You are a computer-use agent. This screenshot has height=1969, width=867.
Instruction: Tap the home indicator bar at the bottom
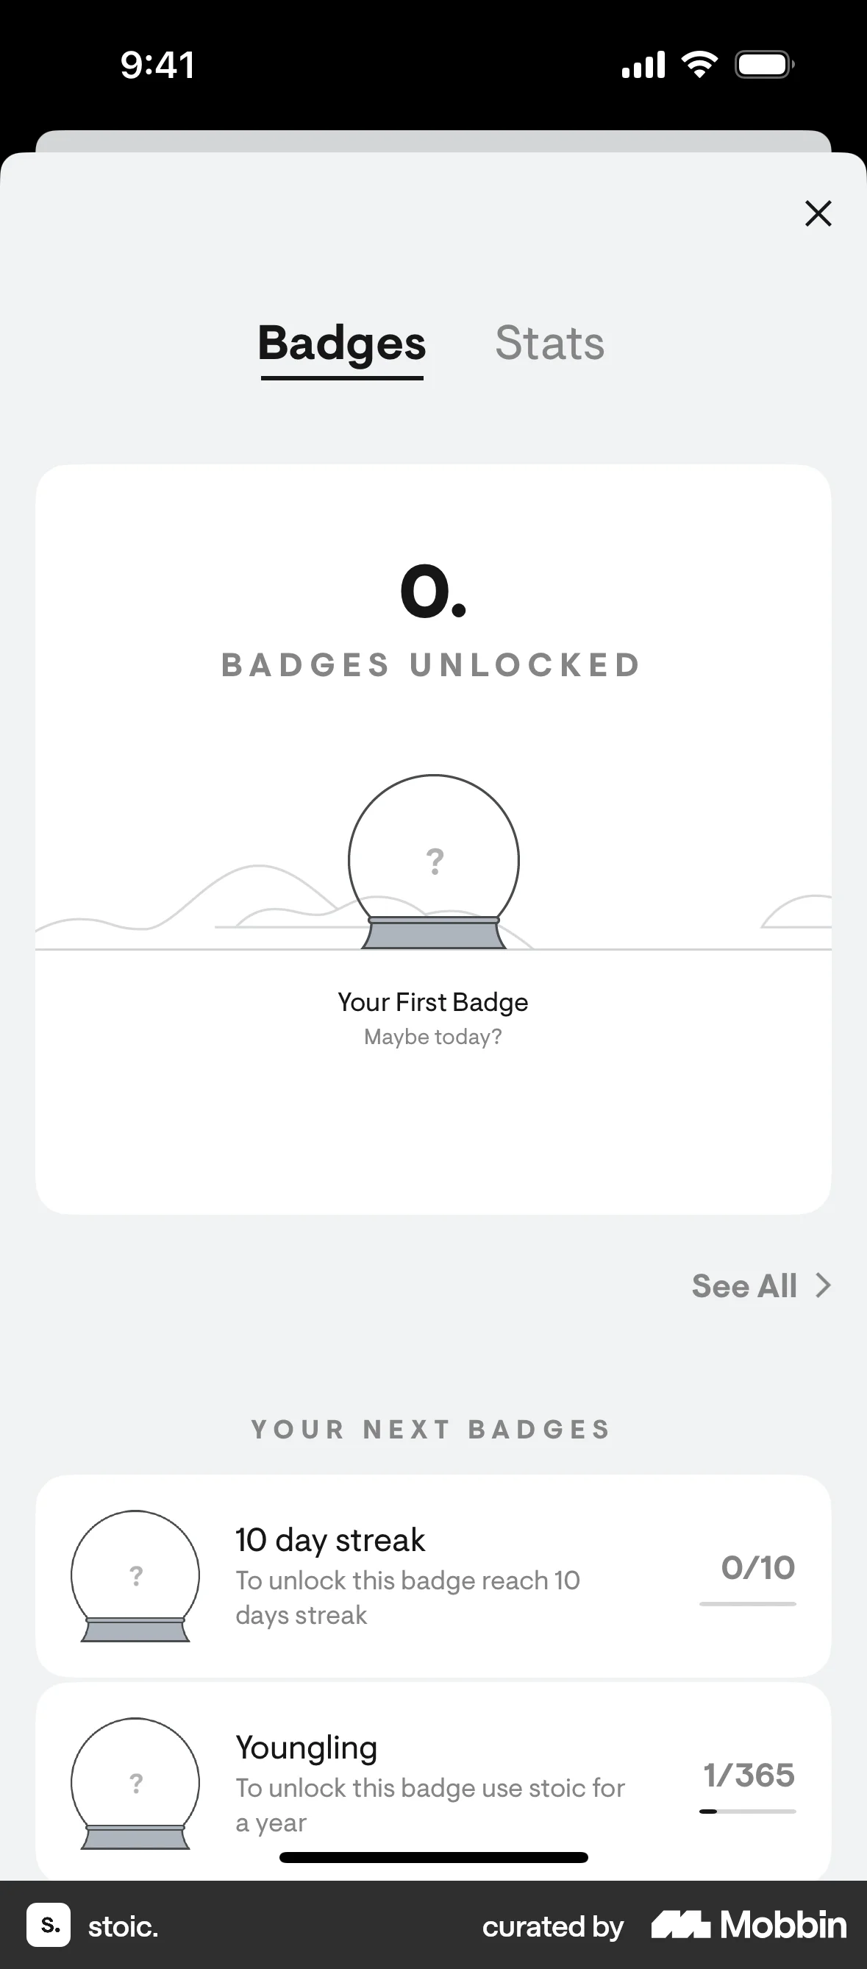[433, 1856]
